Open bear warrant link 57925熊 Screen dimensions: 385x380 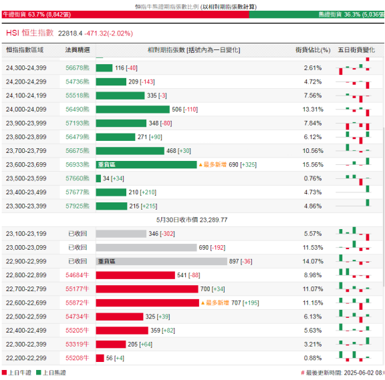point(78,206)
